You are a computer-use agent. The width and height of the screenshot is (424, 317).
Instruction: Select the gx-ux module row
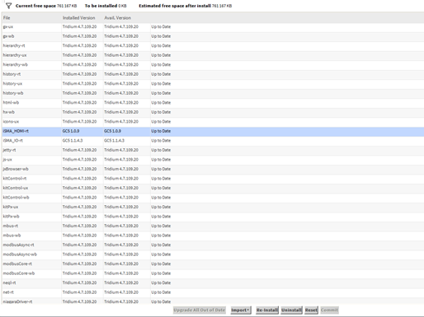click(x=213, y=26)
